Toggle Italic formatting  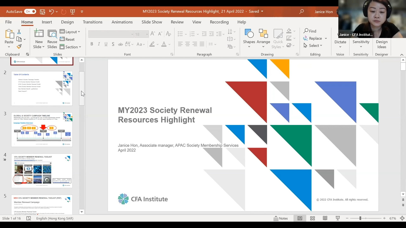click(x=99, y=44)
